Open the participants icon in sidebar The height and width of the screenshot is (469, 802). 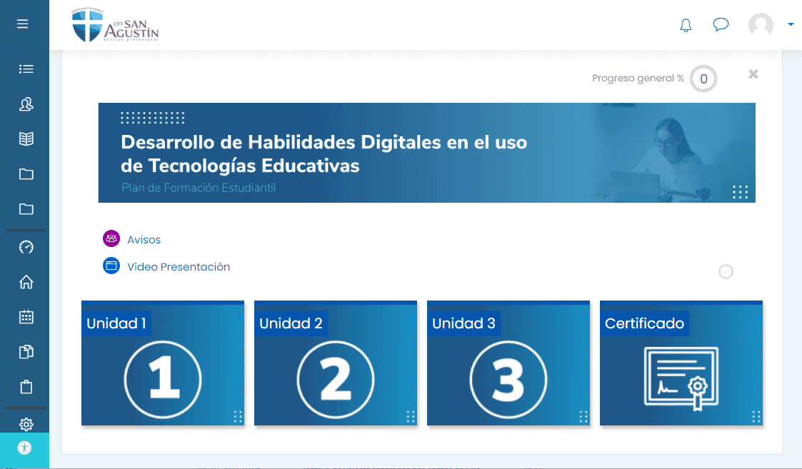(x=26, y=105)
